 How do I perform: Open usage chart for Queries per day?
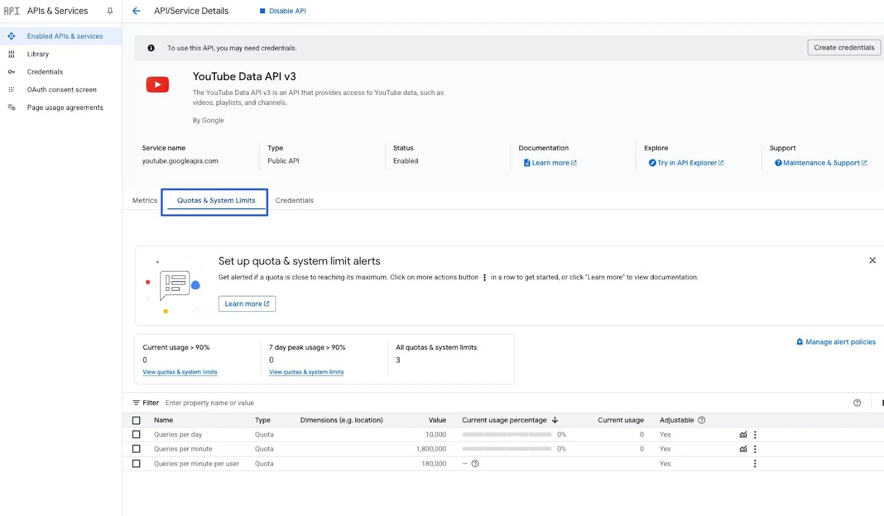tap(743, 435)
